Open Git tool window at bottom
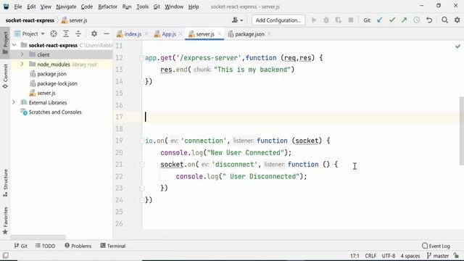The image size is (464, 261). point(21,246)
